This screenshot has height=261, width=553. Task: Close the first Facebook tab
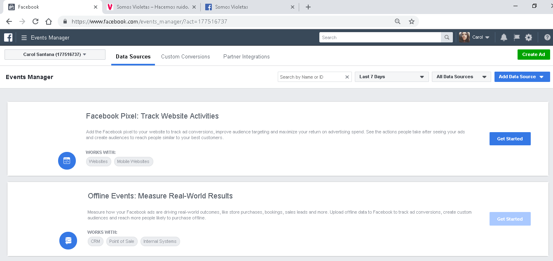pos(96,7)
